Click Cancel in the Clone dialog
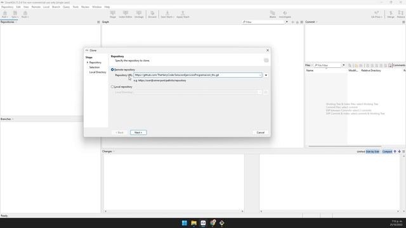 pos(261,132)
